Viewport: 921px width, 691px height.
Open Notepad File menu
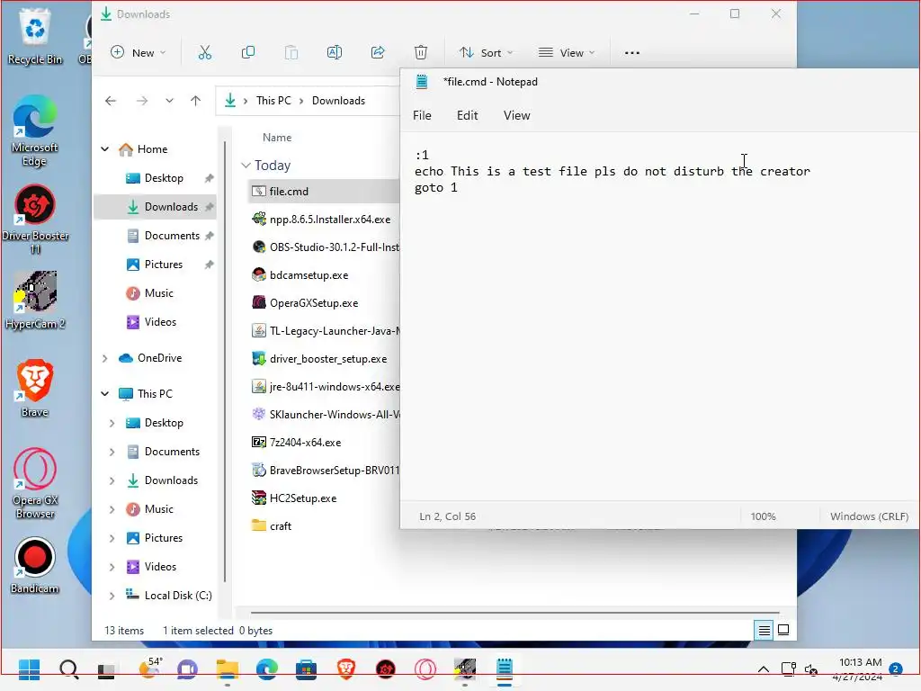click(422, 116)
